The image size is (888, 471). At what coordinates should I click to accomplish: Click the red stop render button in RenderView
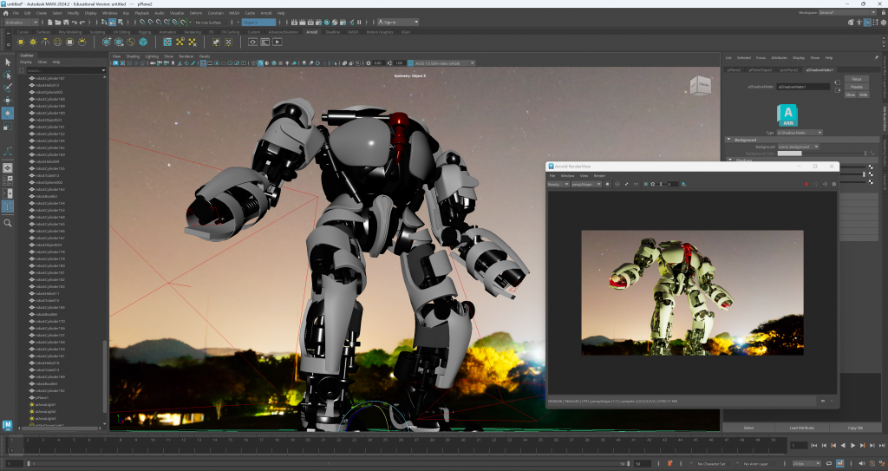coord(806,184)
